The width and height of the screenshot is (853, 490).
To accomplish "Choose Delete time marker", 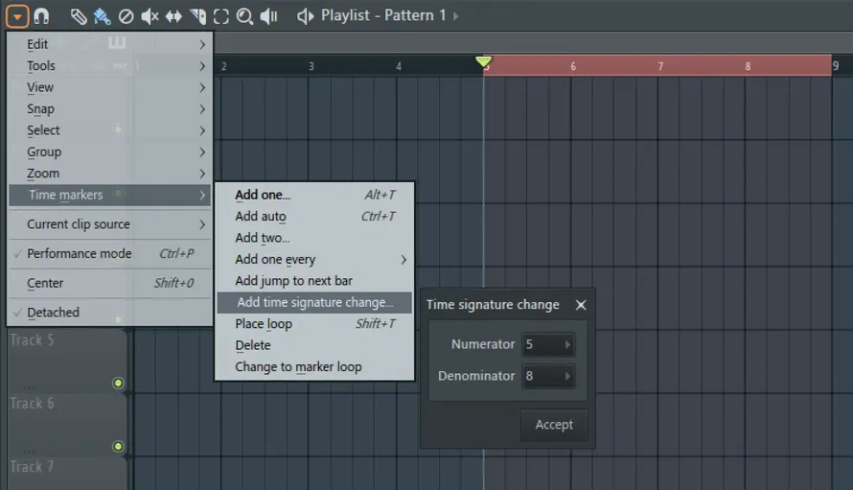I will click(314, 345).
